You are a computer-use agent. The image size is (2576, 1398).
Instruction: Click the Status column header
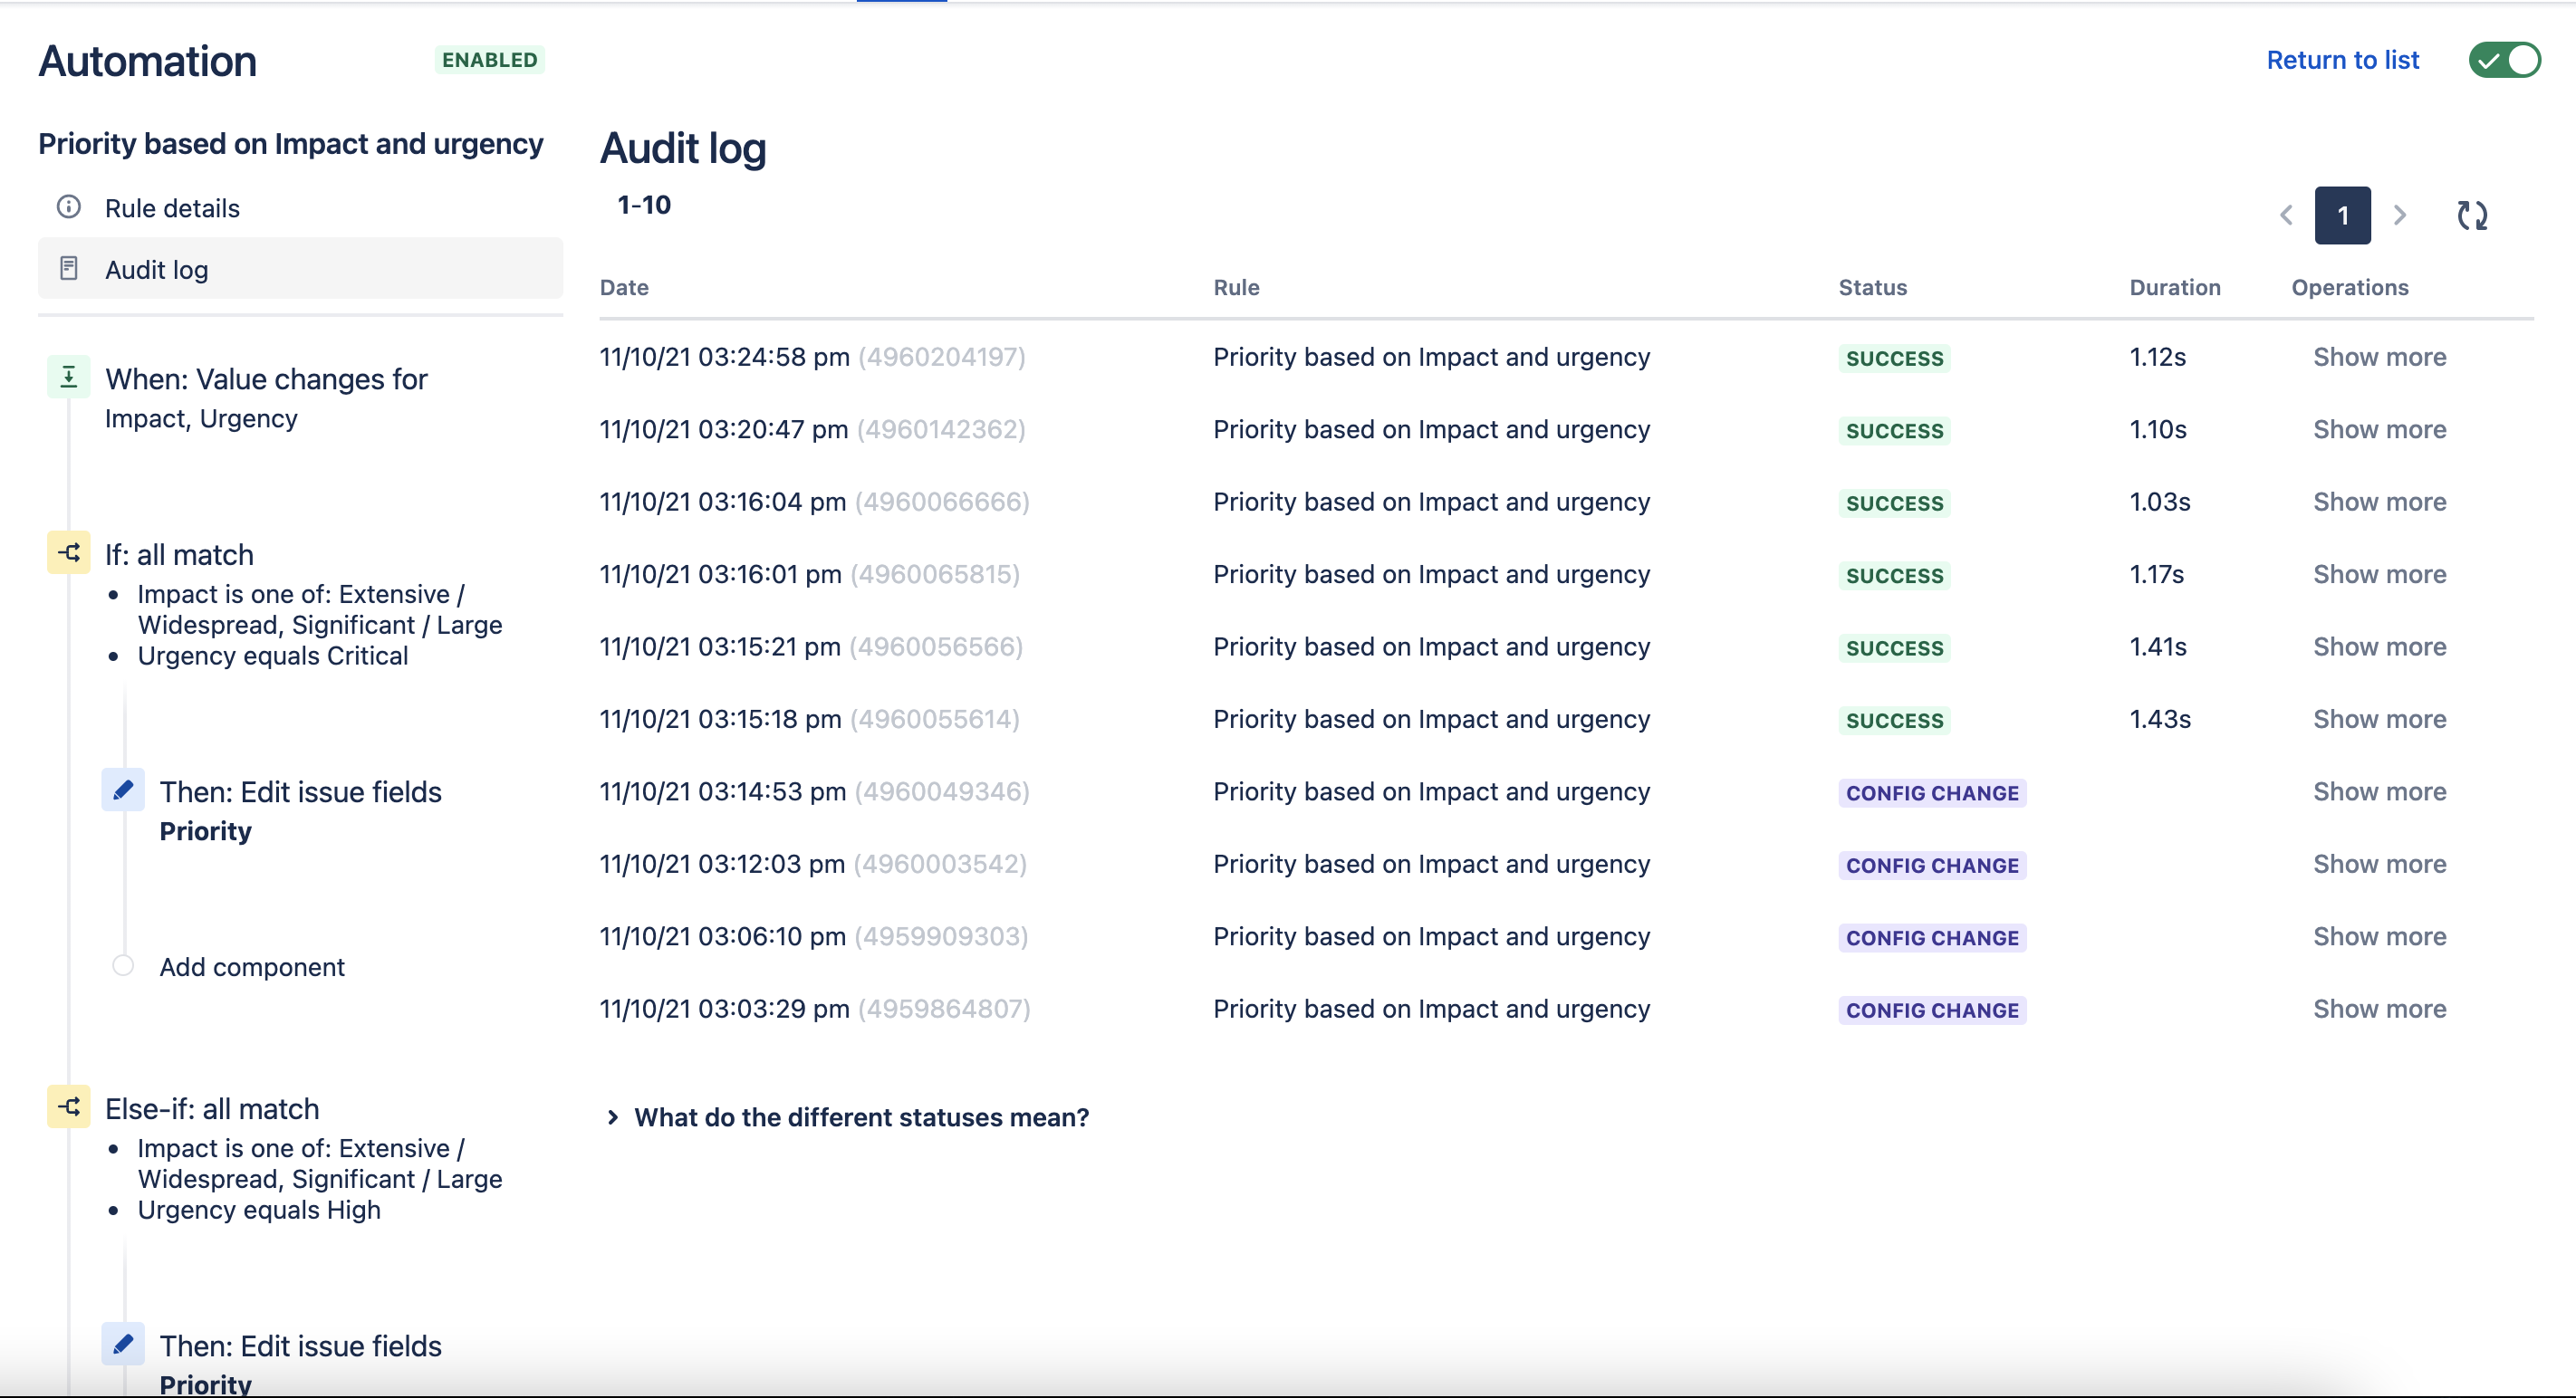[x=1872, y=288]
